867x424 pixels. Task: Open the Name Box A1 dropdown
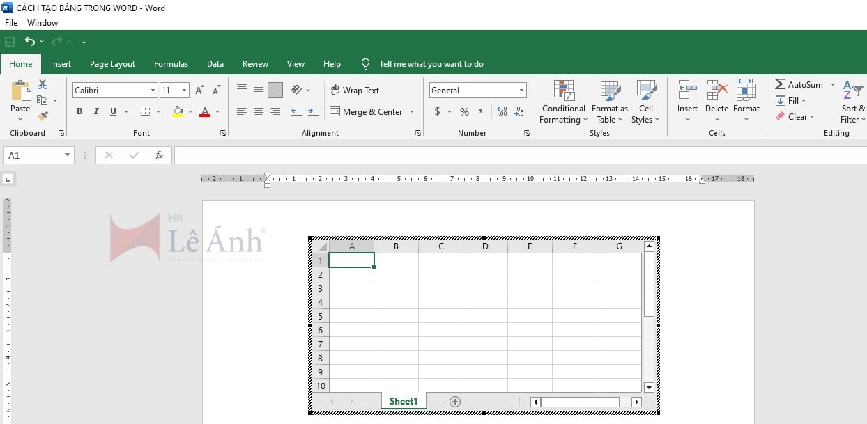[x=67, y=155]
